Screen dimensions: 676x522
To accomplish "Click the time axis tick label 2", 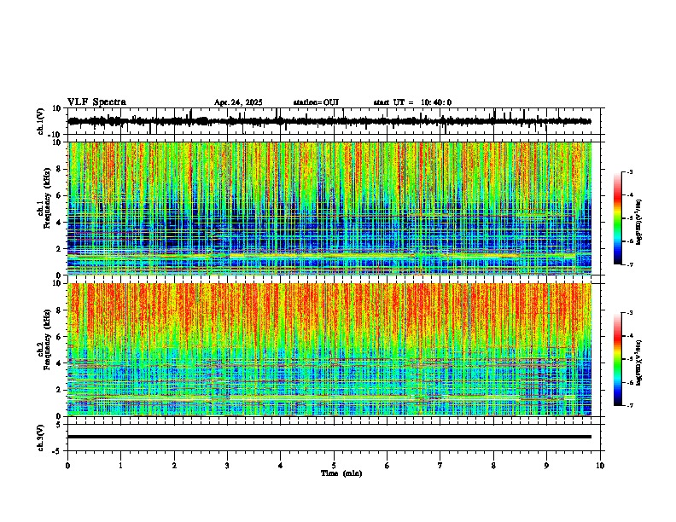I will pyautogui.click(x=174, y=466).
